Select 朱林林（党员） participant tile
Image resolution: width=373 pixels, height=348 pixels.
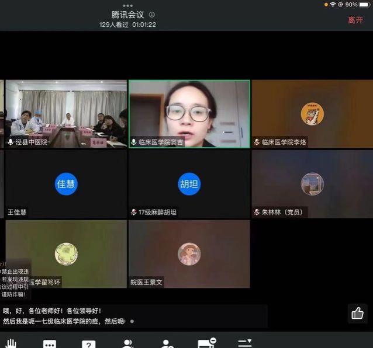[x=312, y=184]
